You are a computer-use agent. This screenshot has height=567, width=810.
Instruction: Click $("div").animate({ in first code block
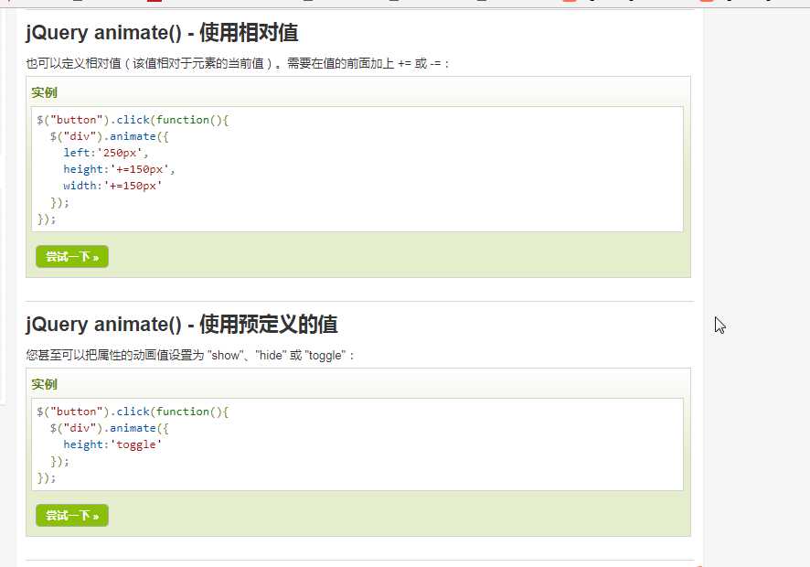109,136
